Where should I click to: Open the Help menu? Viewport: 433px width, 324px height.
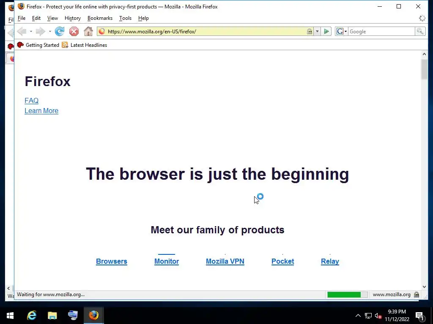click(143, 18)
